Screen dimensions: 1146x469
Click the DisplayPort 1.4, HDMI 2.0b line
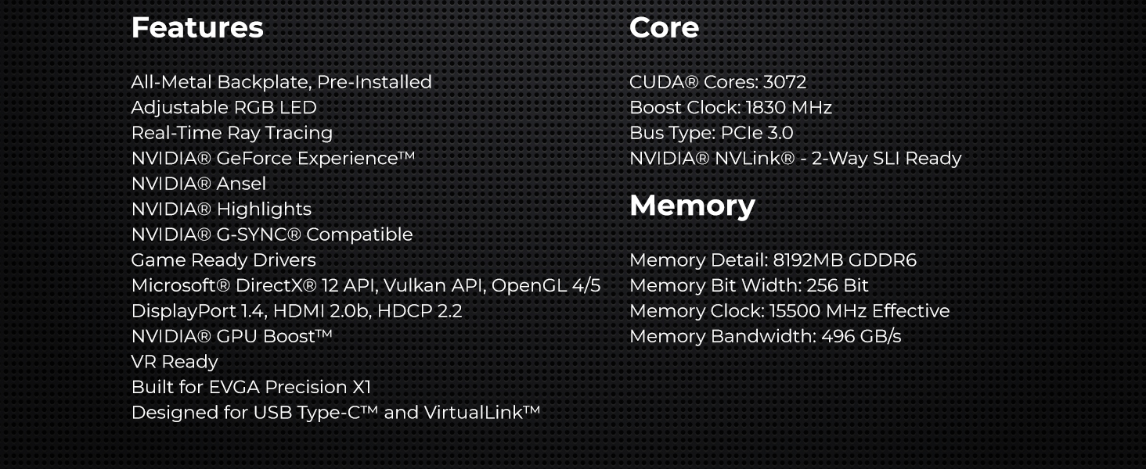tap(297, 311)
